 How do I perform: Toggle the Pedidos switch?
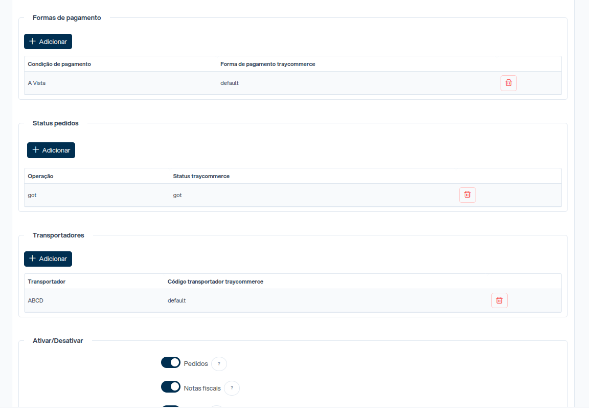point(171,362)
